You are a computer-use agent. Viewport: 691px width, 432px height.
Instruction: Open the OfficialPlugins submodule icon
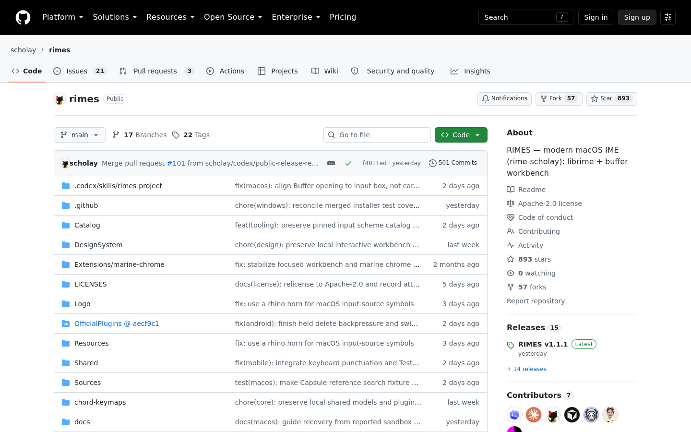[x=66, y=324]
